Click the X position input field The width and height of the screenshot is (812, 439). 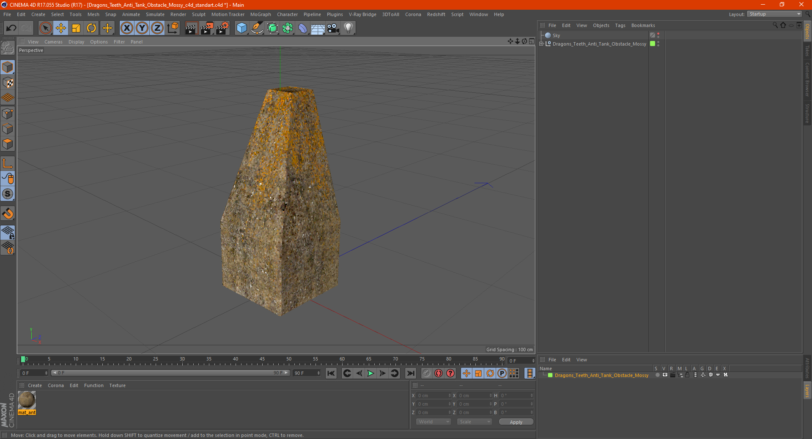click(x=433, y=396)
